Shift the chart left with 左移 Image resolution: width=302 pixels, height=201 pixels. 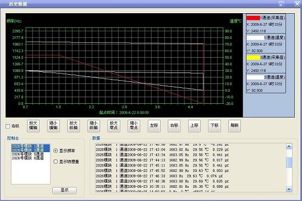pyautogui.click(x=154, y=126)
